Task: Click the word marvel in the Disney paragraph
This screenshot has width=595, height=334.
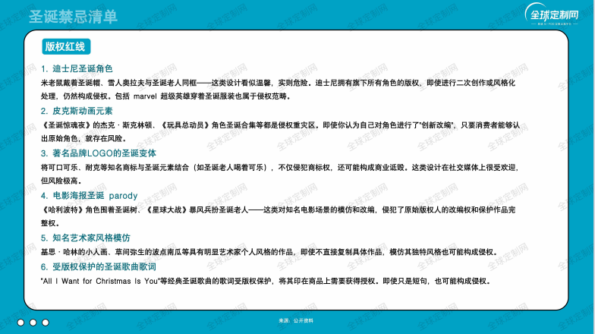Action: (145, 96)
